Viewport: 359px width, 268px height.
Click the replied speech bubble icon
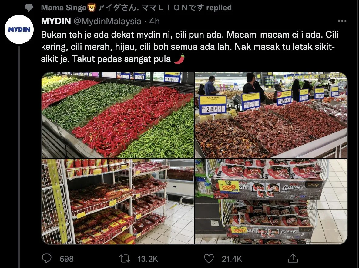click(x=29, y=8)
